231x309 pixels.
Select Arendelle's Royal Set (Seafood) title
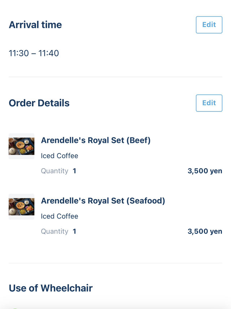tap(103, 201)
